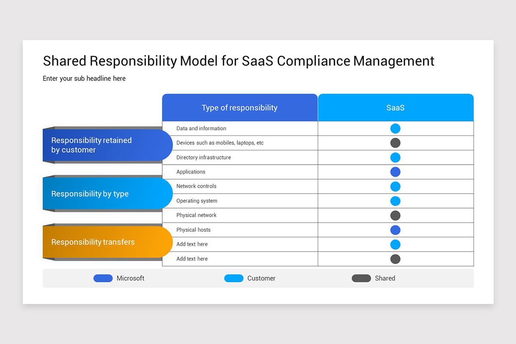Select the Type of responsibility header
The image size is (516, 344).
pos(240,107)
